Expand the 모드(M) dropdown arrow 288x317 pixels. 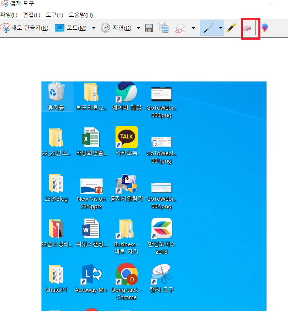tap(94, 28)
